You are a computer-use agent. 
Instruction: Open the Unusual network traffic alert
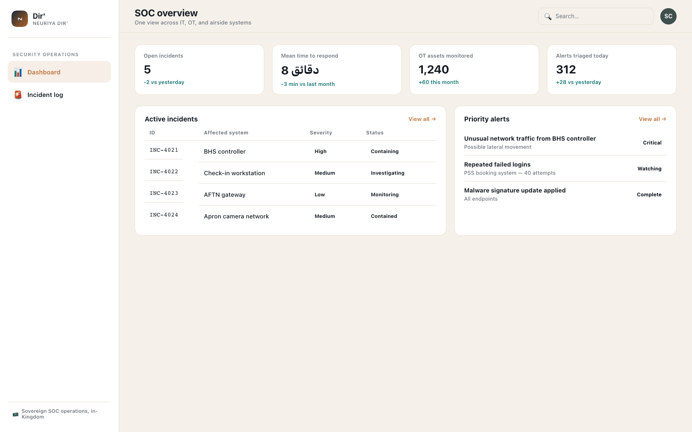click(565, 143)
